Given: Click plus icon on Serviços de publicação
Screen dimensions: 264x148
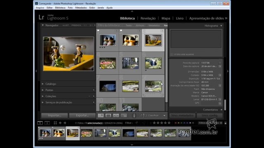Looking at the screenshot, I should 94,102.
